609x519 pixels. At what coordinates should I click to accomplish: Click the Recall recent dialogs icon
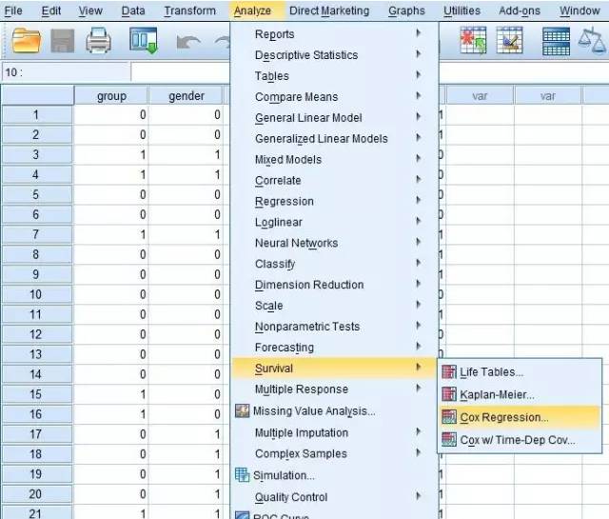tap(144, 42)
